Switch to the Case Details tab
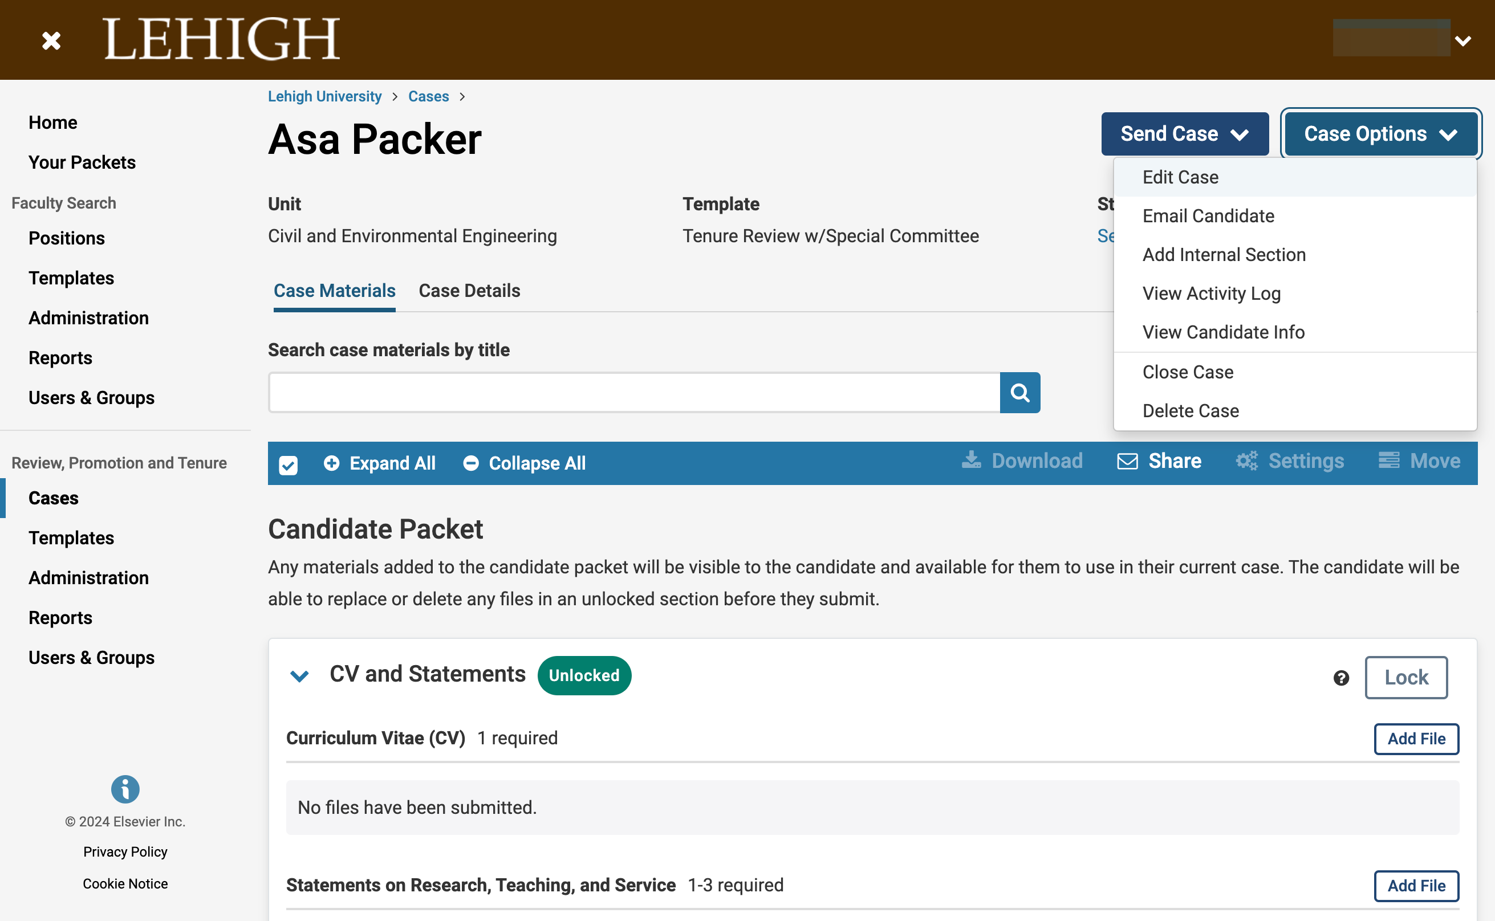Viewport: 1495px width, 921px height. (469, 291)
